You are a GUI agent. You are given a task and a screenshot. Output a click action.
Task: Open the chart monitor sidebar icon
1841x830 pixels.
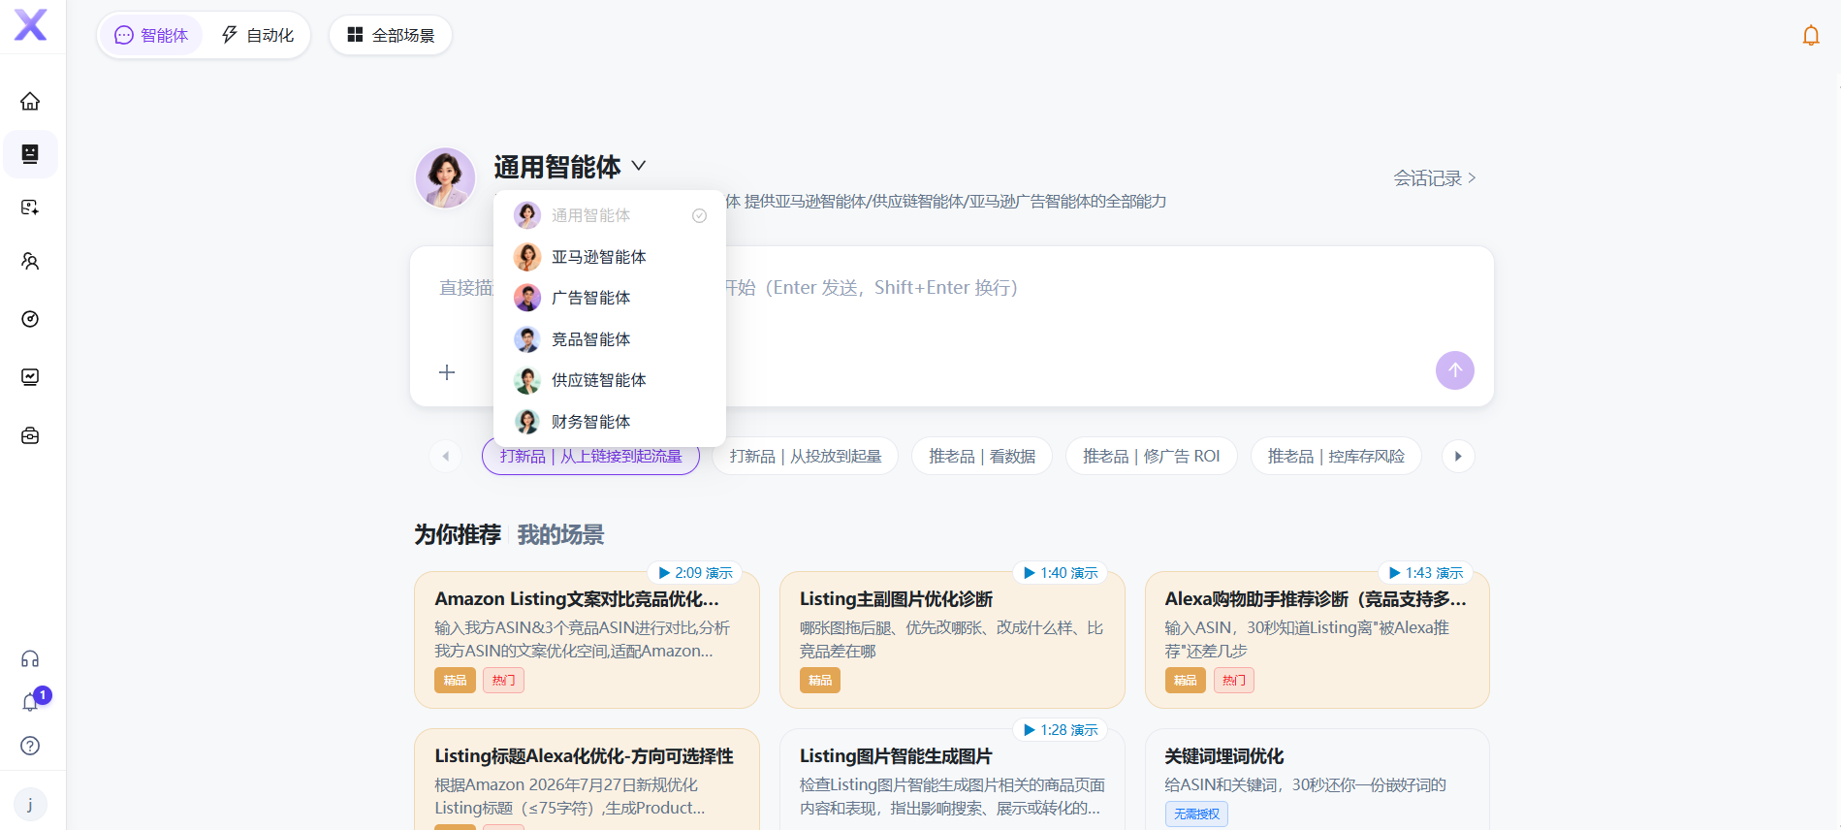pos(30,377)
